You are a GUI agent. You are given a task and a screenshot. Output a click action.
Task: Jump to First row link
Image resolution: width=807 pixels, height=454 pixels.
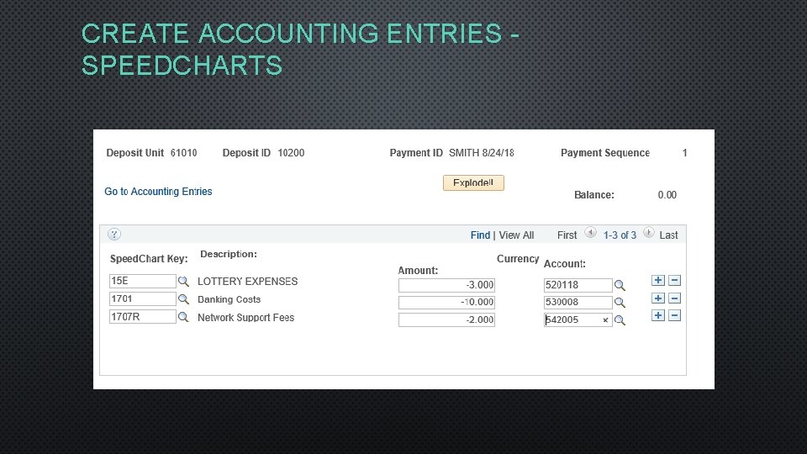[567, 235]
